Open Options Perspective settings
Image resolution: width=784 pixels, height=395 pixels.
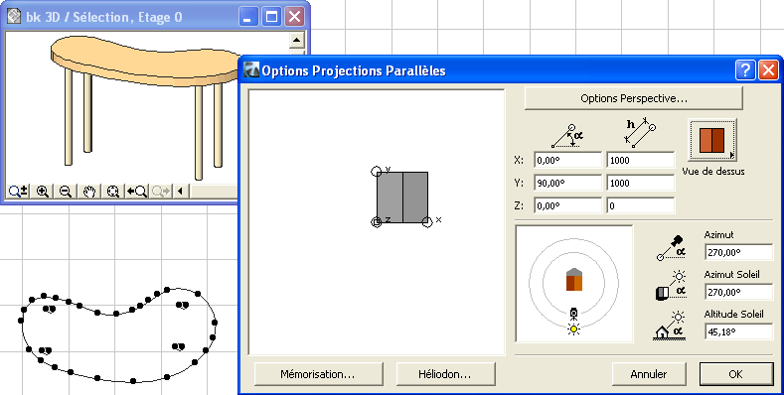coord(634,98)
